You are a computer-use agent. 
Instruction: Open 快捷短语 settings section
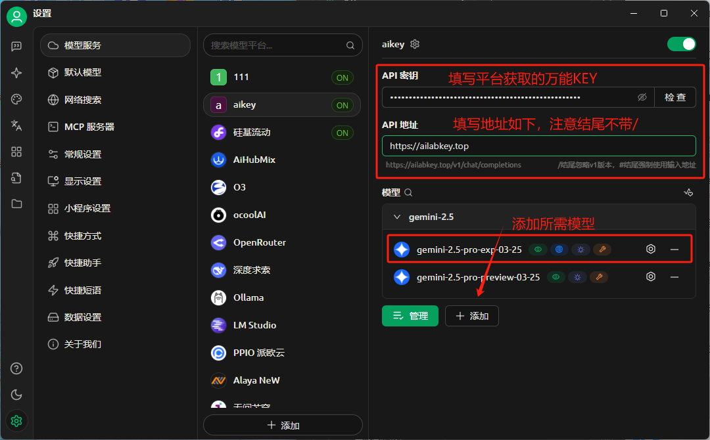pos(116,290)
